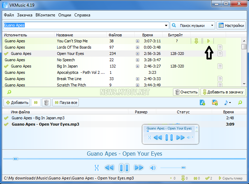Open lyrics icon for Break The Line

point(220,79)
